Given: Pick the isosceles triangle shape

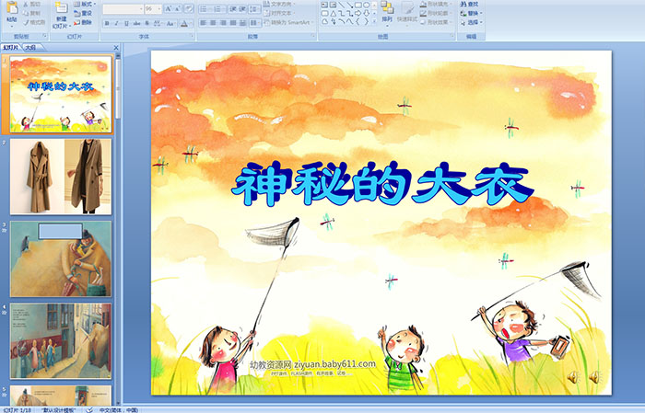Looking at the screenshot, I should (334, 13).
